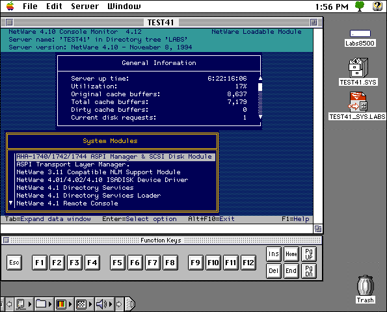387x312 pixels.
Task: Click the Home key button
Action: [291, 254]
